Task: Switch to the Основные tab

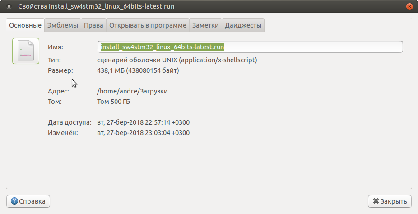Action: [25, 25]
